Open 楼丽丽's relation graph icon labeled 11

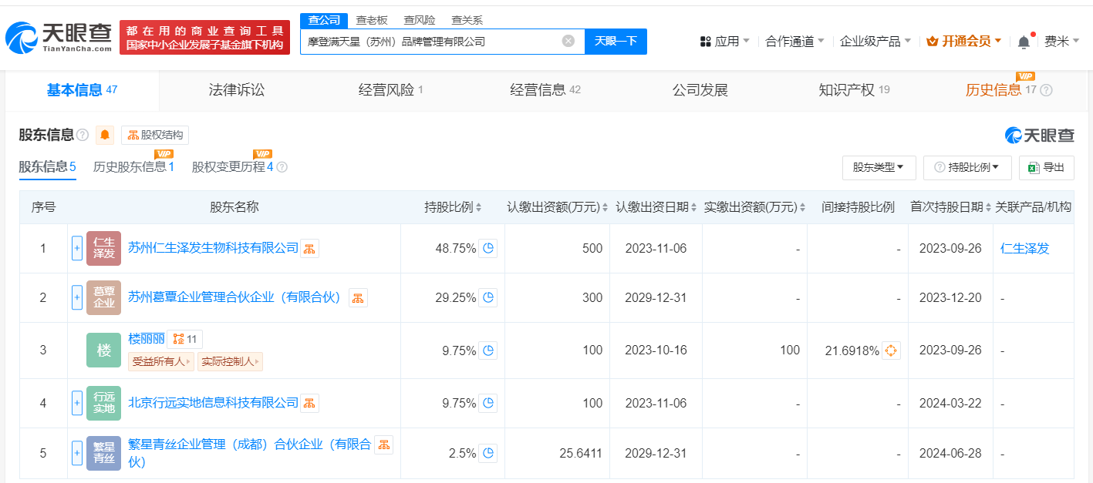tap(184, 339)
